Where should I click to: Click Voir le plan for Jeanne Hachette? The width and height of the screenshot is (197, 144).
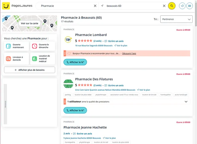[x=109, y=138]
